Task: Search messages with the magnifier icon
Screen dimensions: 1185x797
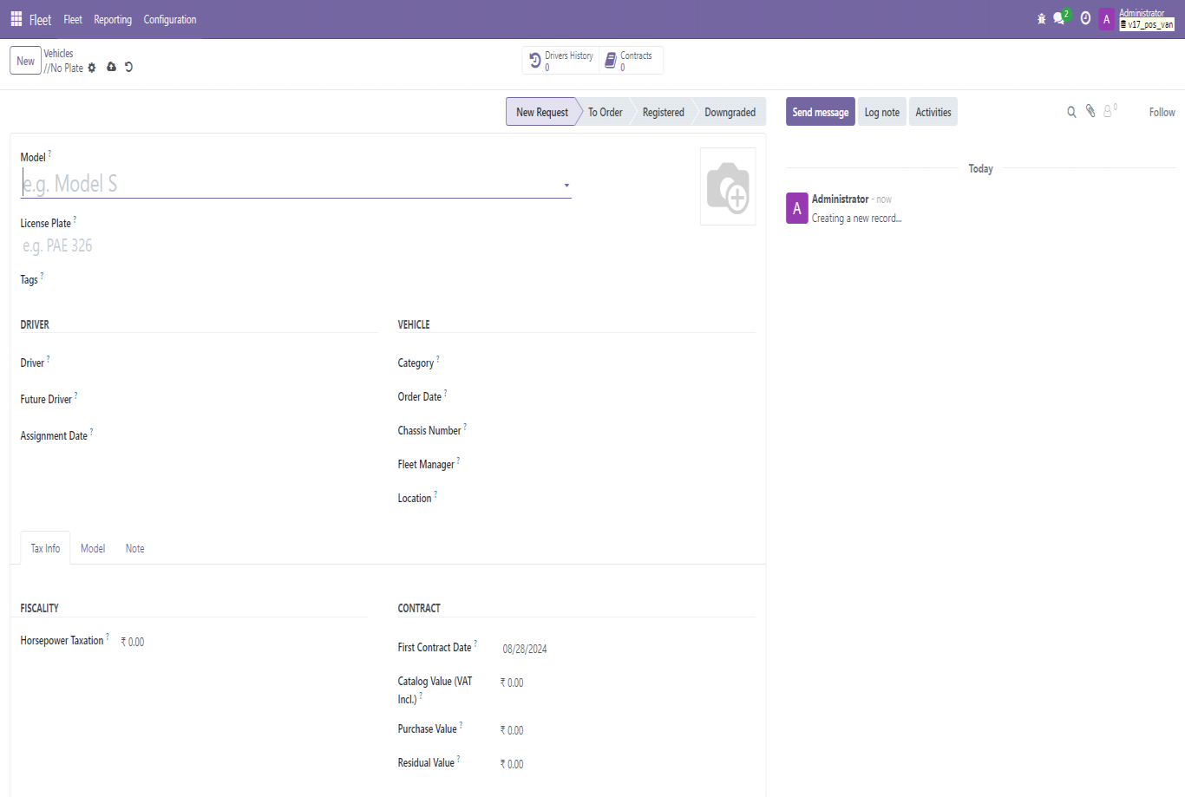Action: [1071, 112]
